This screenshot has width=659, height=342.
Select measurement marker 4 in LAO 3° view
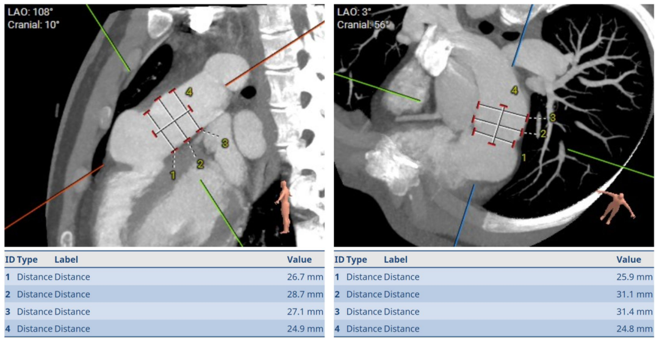514,90
